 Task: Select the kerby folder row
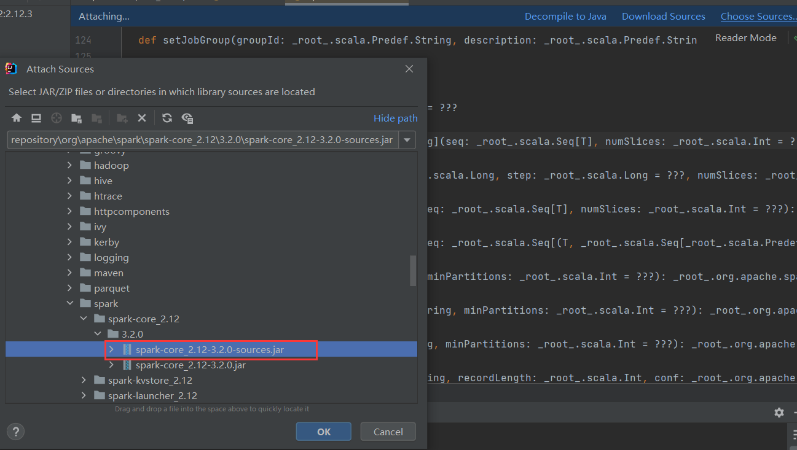point(211,242)
